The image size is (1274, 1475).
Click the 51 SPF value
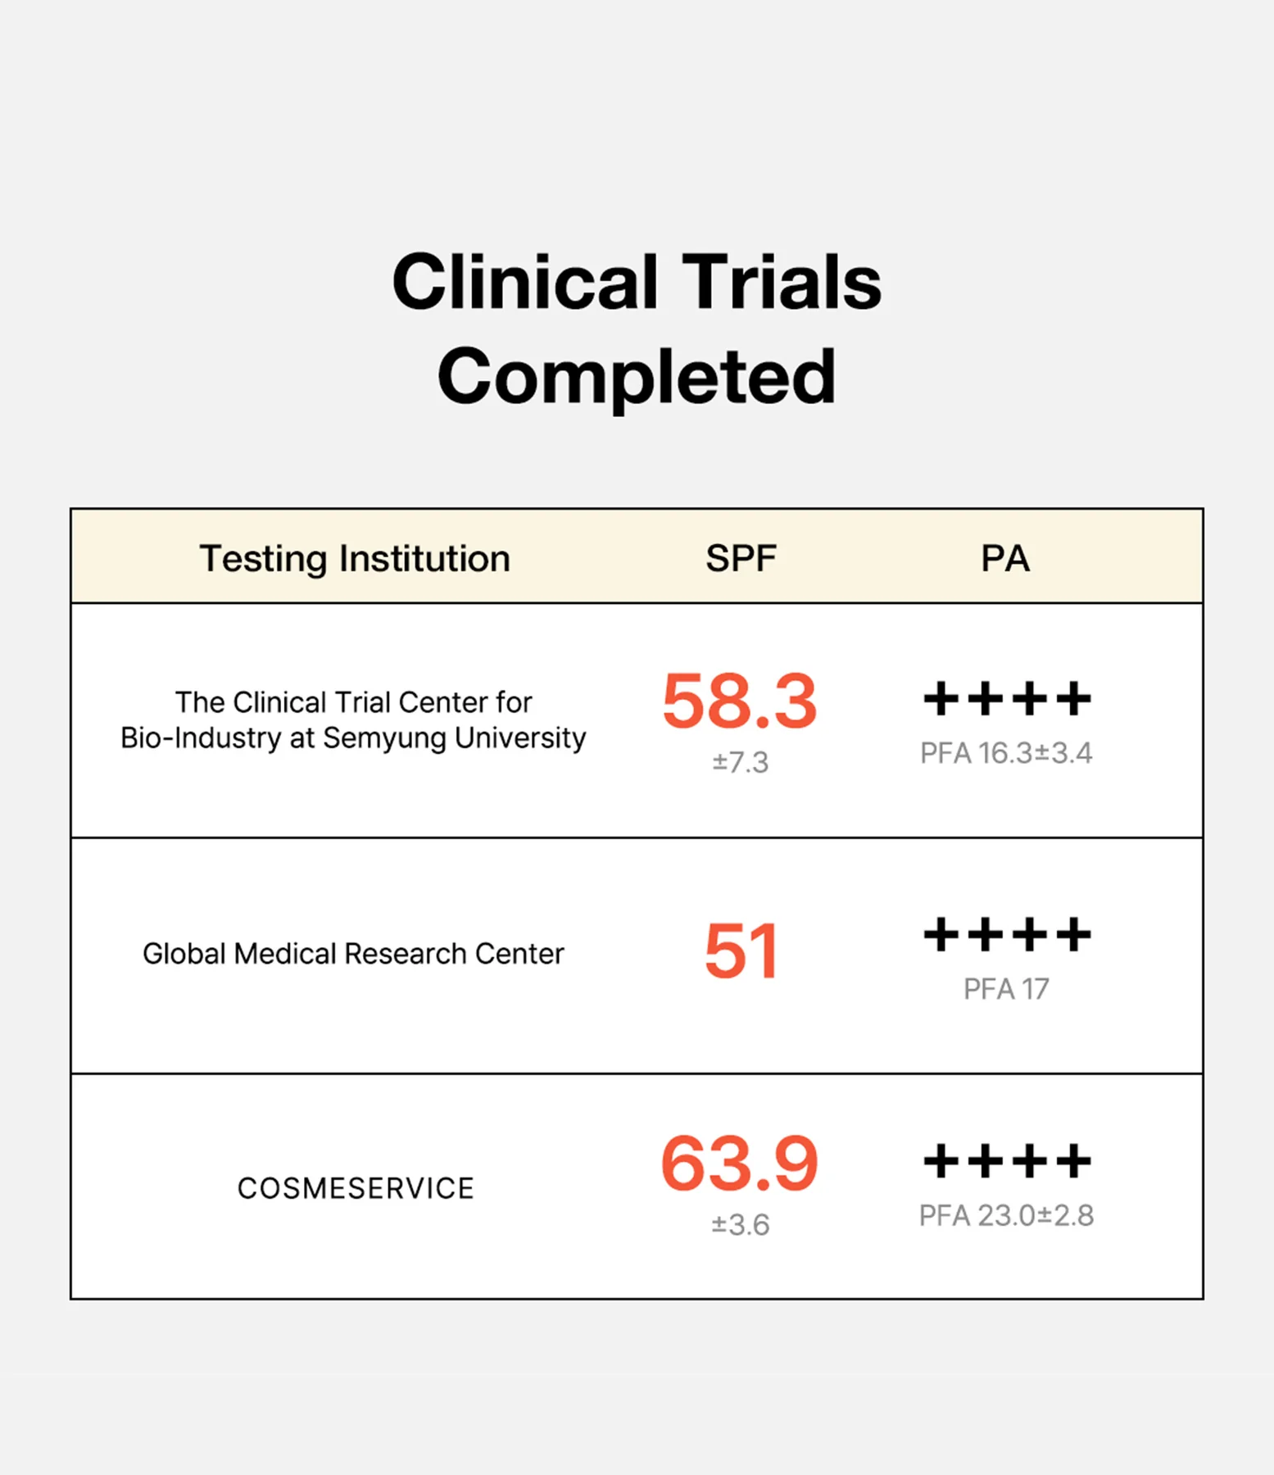pyautogui.click(x=741, y=951)
